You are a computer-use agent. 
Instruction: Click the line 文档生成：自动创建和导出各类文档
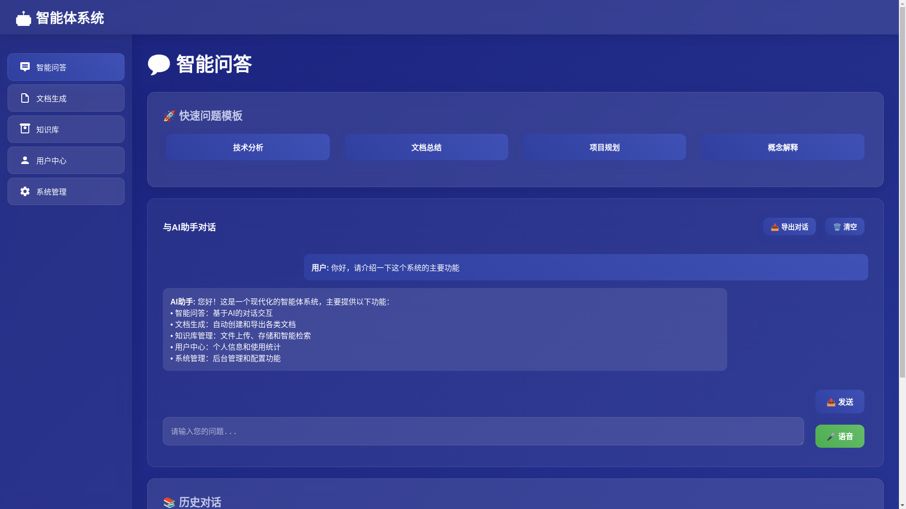pos(233,324)
